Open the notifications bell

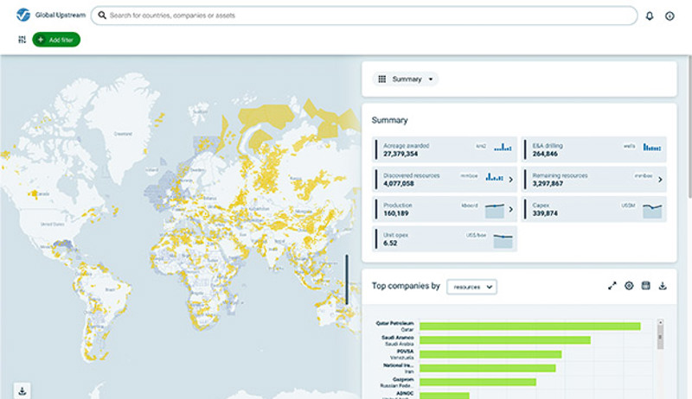pyautogui.click(x=650, y=16)
